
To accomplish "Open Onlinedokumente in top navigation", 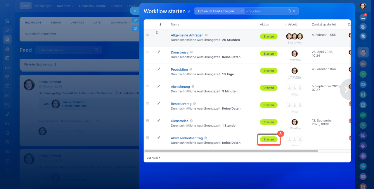I will [93, 6].
